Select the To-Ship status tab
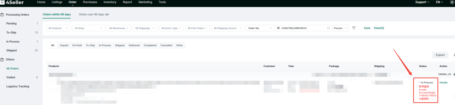455x105 pixels. (x=90, y=45)
